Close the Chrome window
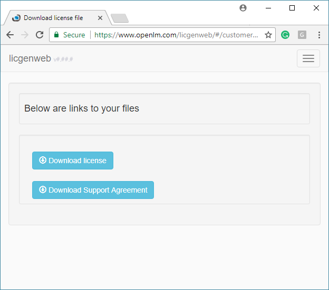329x290 pixels. (316, 8)
